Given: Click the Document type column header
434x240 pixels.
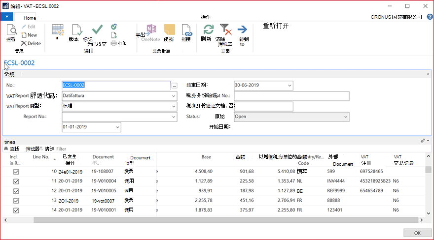Looking at the screenshot, I should click(140, 160).
